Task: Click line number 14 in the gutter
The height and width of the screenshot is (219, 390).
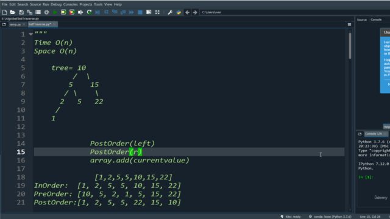Action: (x=21, y=144)
